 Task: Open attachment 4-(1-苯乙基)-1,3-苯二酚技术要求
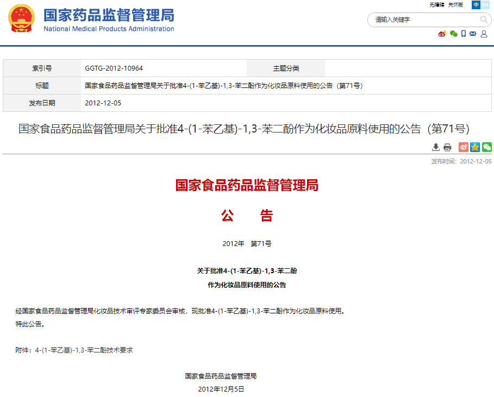click(84, 350)
